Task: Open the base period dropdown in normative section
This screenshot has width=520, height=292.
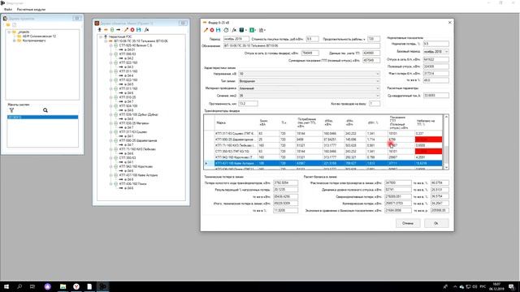Action: pos(446,52)
